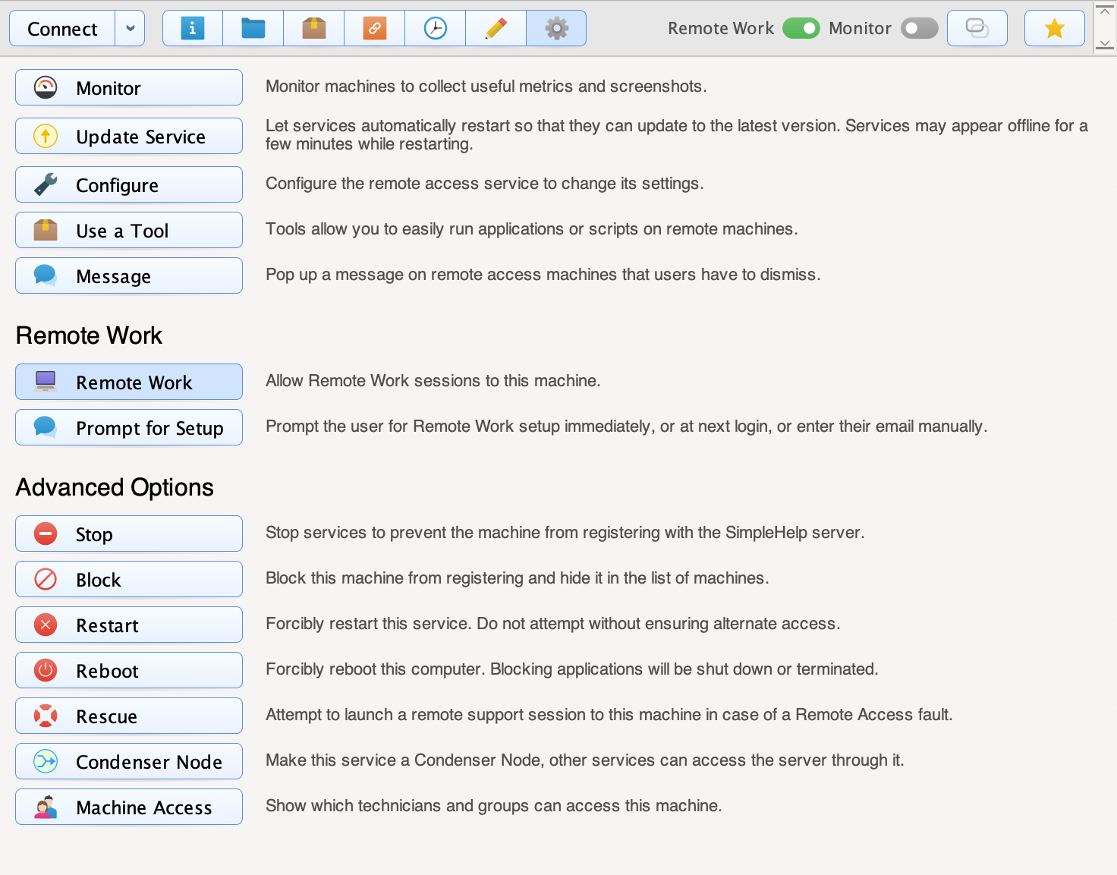1117x875 pixels.
Task: Click text 'Allow Remote Work sessions to this machine.'
Action: (433, 381)
